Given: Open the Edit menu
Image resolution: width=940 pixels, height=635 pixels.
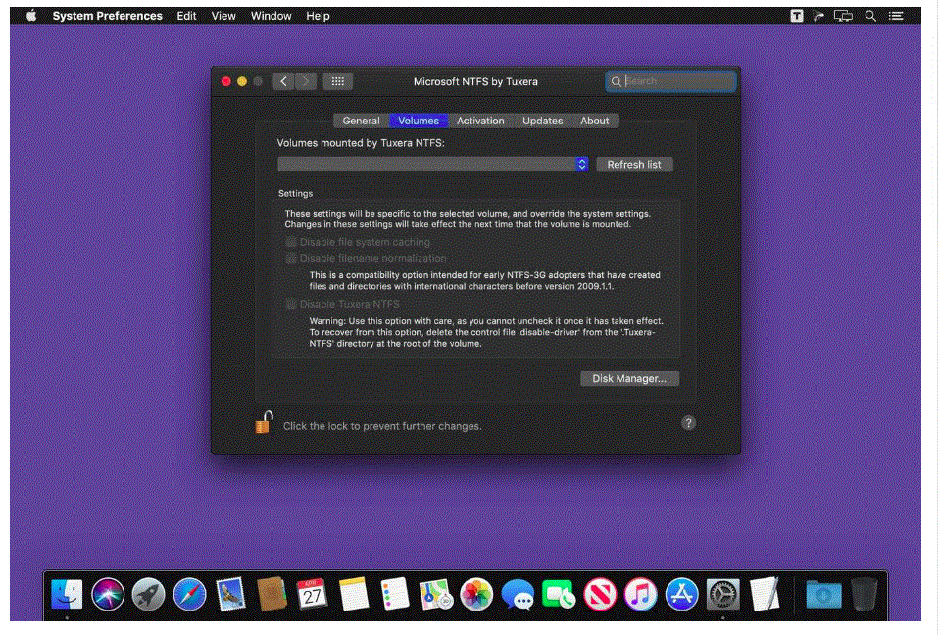Looking at the screenshot, I should (x=186, y=16).
